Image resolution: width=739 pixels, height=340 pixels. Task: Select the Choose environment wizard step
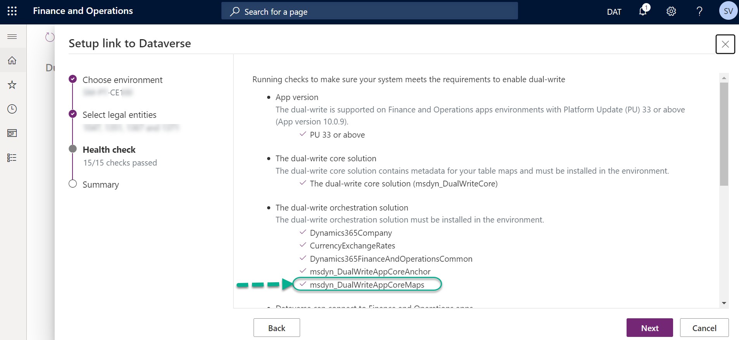click(122, 80)
